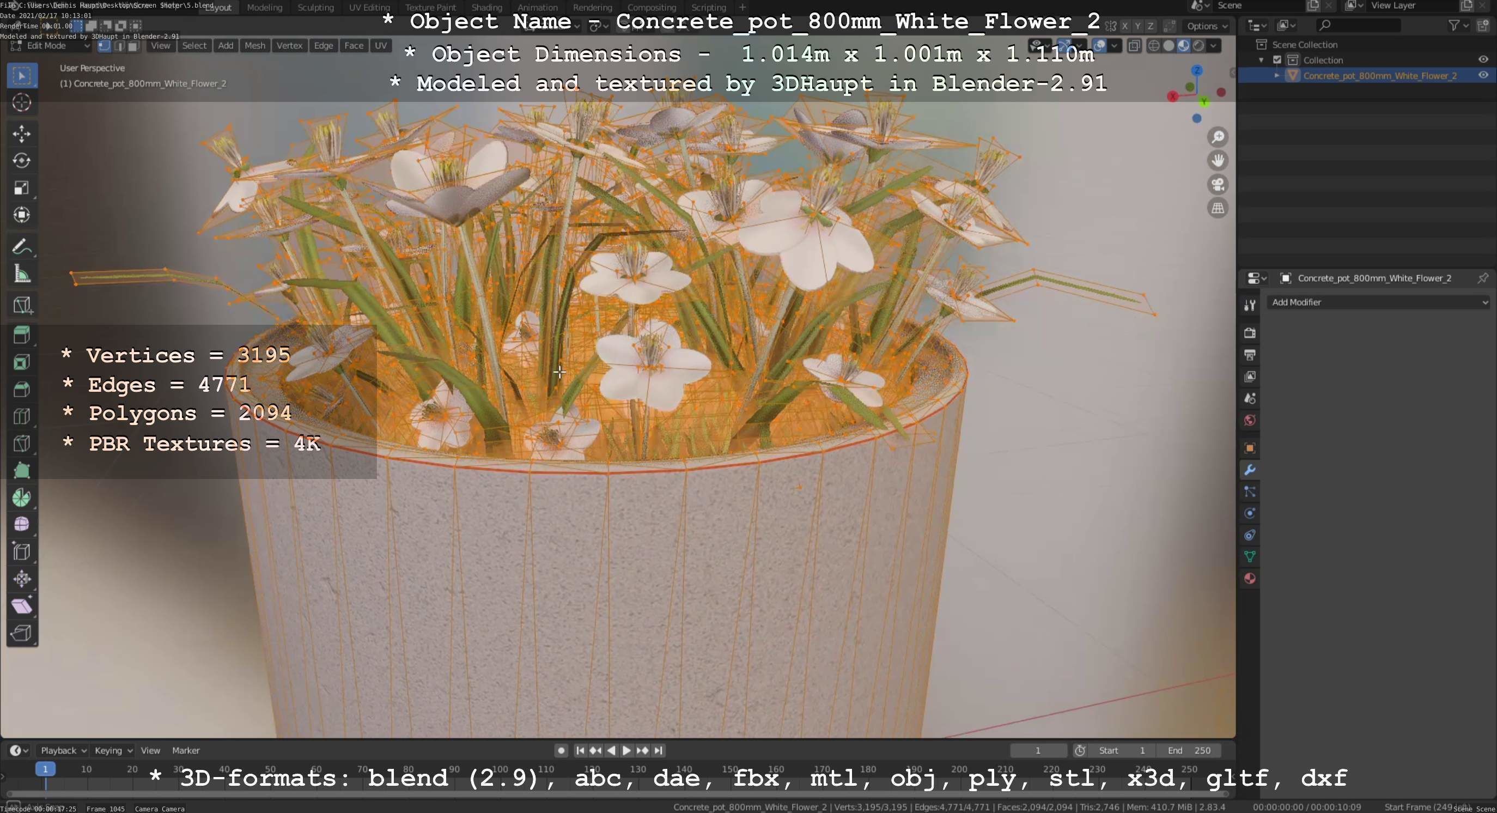1497x813 pixels.
Task: Toggle X axis mirror
Action: (x=1125, y=26)
